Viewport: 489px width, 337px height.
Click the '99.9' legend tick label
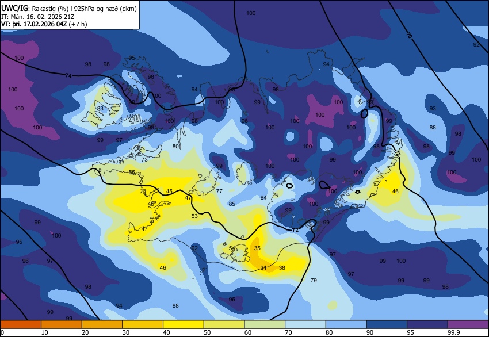453,332
